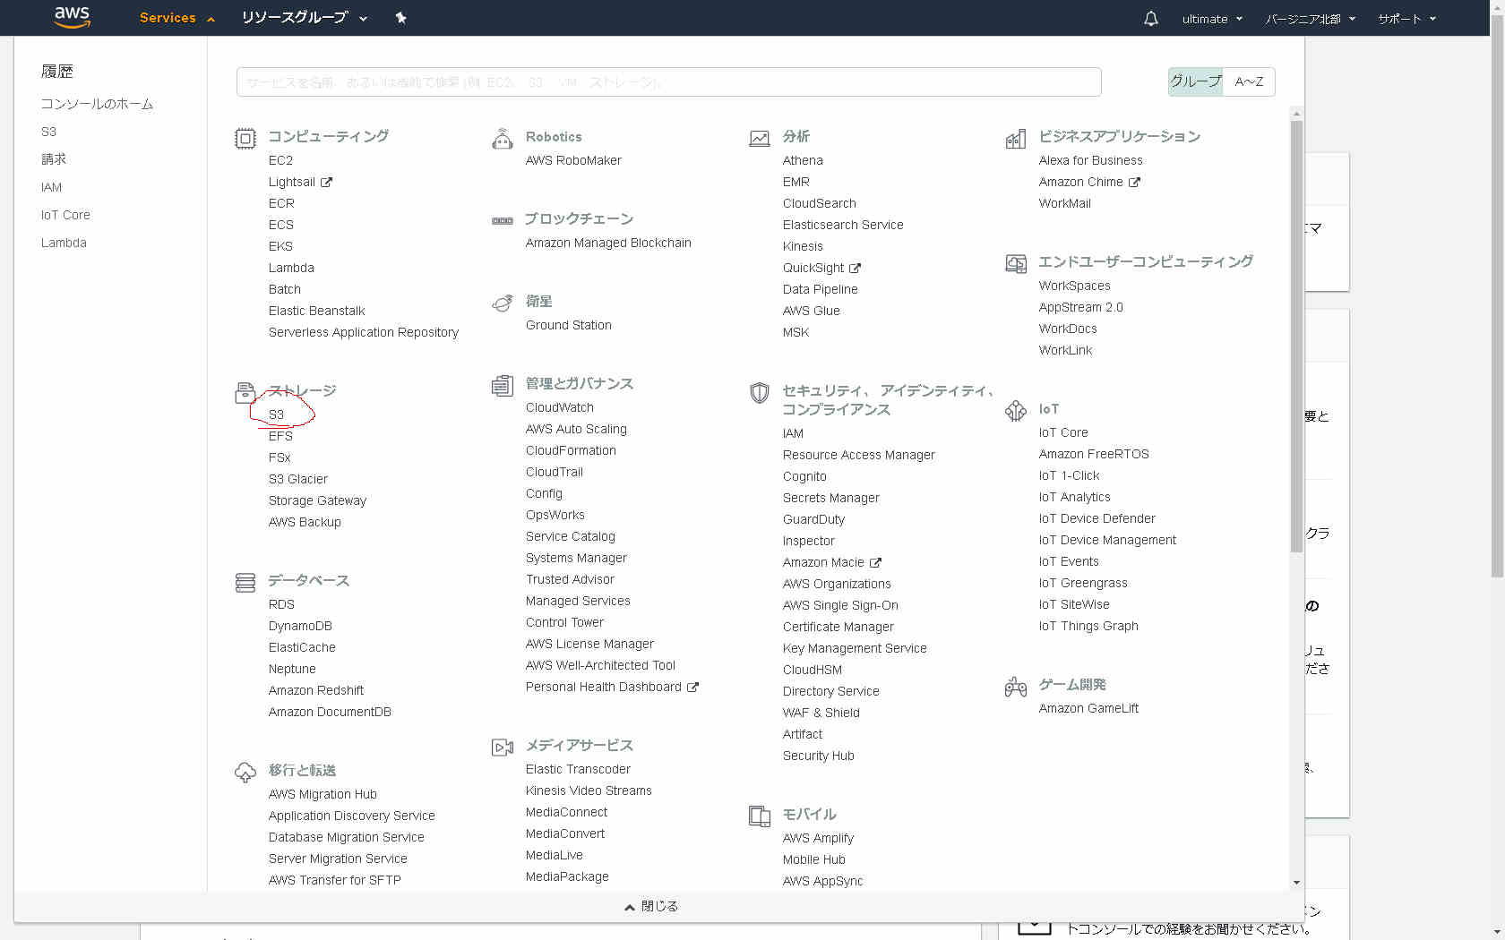This screenshot has height=940, width=1505.
Task: Switch service view to グループ
Action: (1196, 81)
